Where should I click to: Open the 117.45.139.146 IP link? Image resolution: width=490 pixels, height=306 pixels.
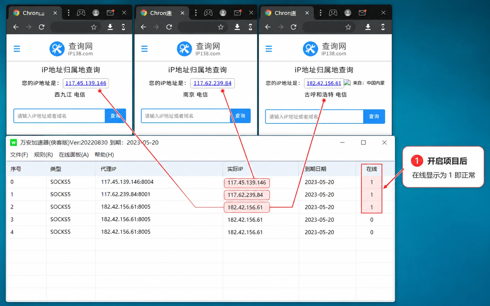[86, 83]
